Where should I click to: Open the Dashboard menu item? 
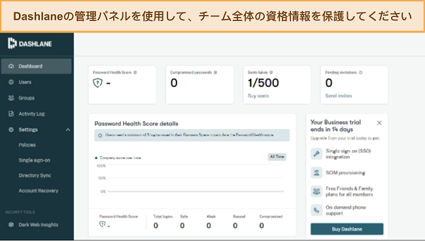[37, 66]
